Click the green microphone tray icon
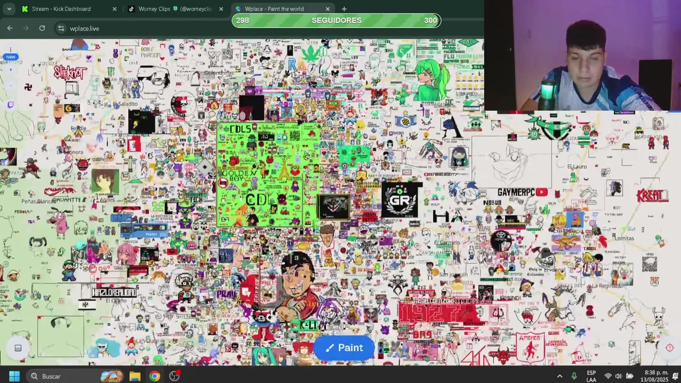The height and width of the screenshot is (383, 681). [x=574, y=376]
